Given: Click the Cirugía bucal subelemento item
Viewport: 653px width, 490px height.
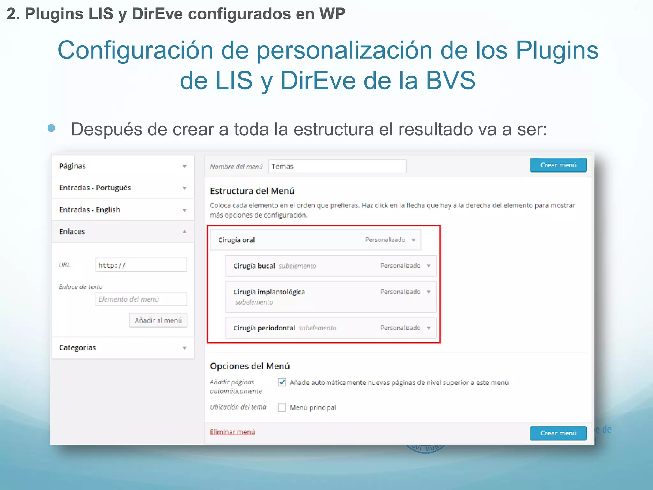Looking at the screenshot, I should 331,266.
